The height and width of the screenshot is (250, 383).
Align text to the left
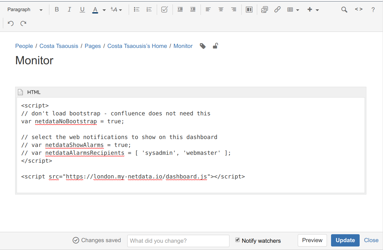click(208, 10)
